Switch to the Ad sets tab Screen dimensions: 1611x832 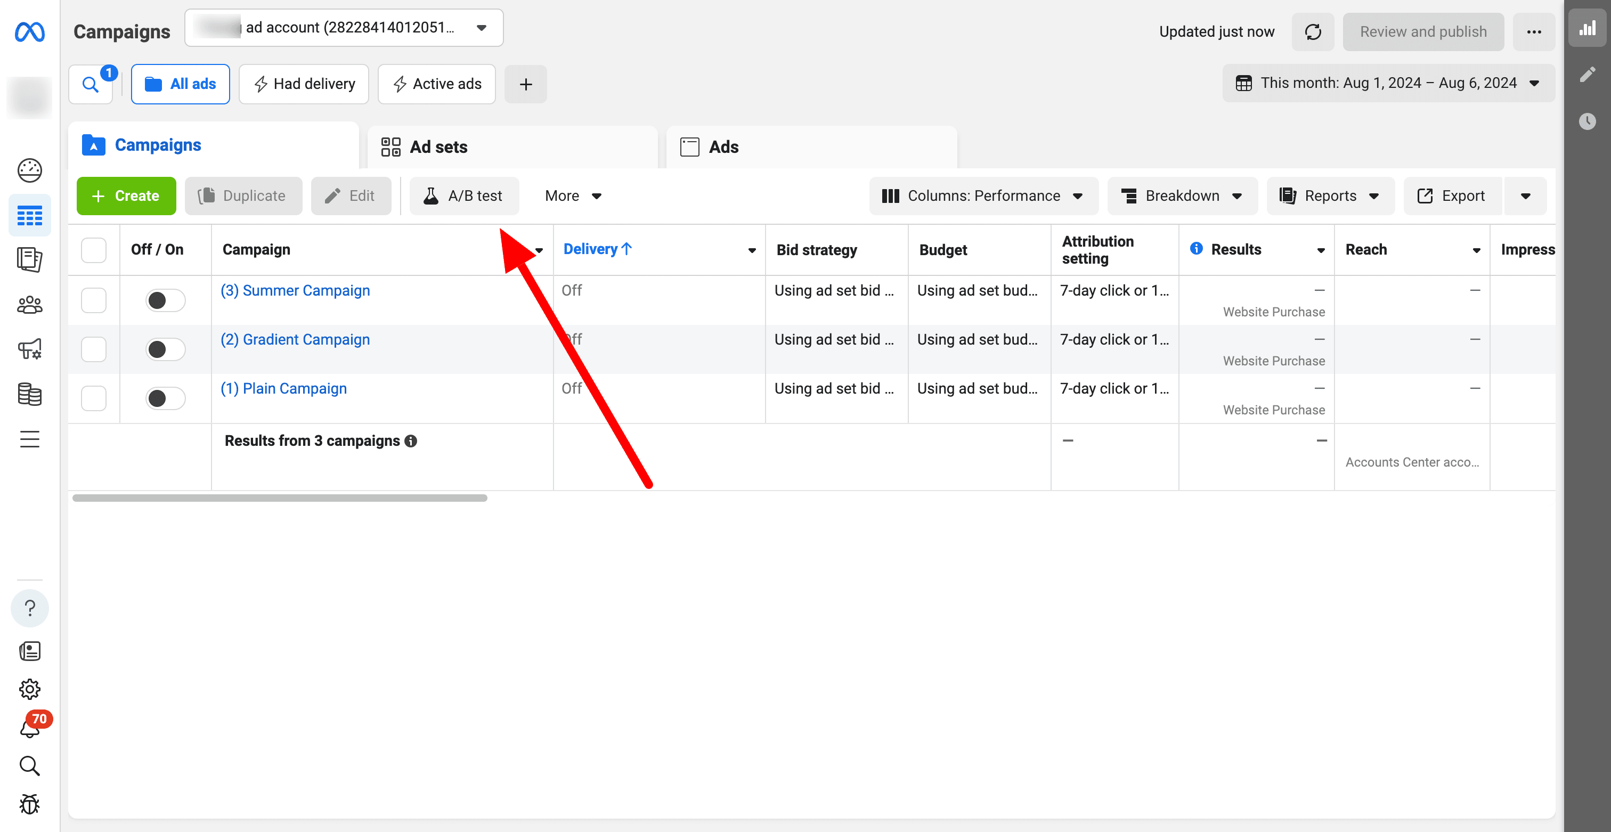pyautogui.click(x=438, y=147)
